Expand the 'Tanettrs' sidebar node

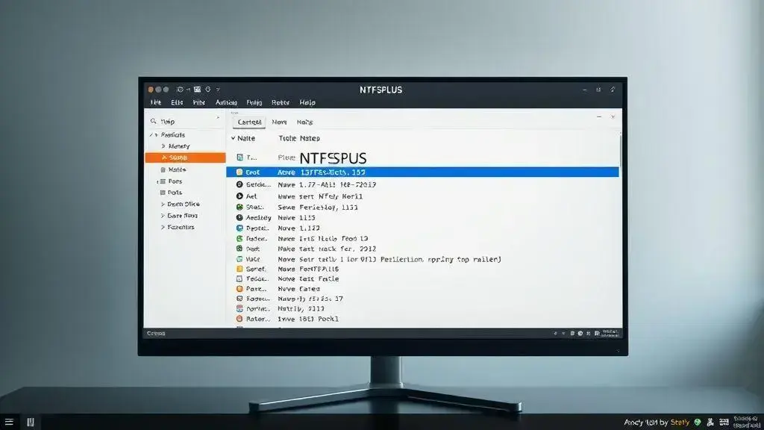[163, 227]
